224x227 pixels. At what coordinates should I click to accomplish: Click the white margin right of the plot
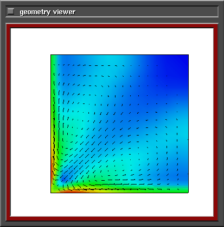[x=201, y=124]
